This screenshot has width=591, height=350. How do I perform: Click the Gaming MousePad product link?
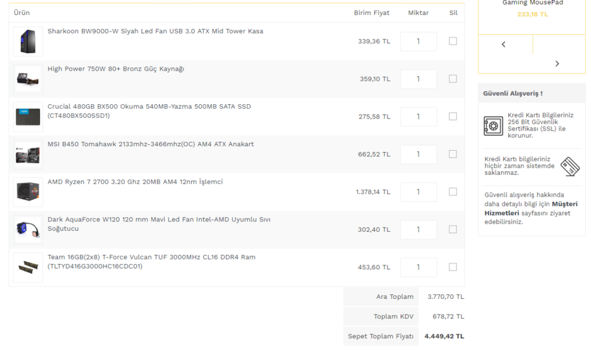click(533, 3)
